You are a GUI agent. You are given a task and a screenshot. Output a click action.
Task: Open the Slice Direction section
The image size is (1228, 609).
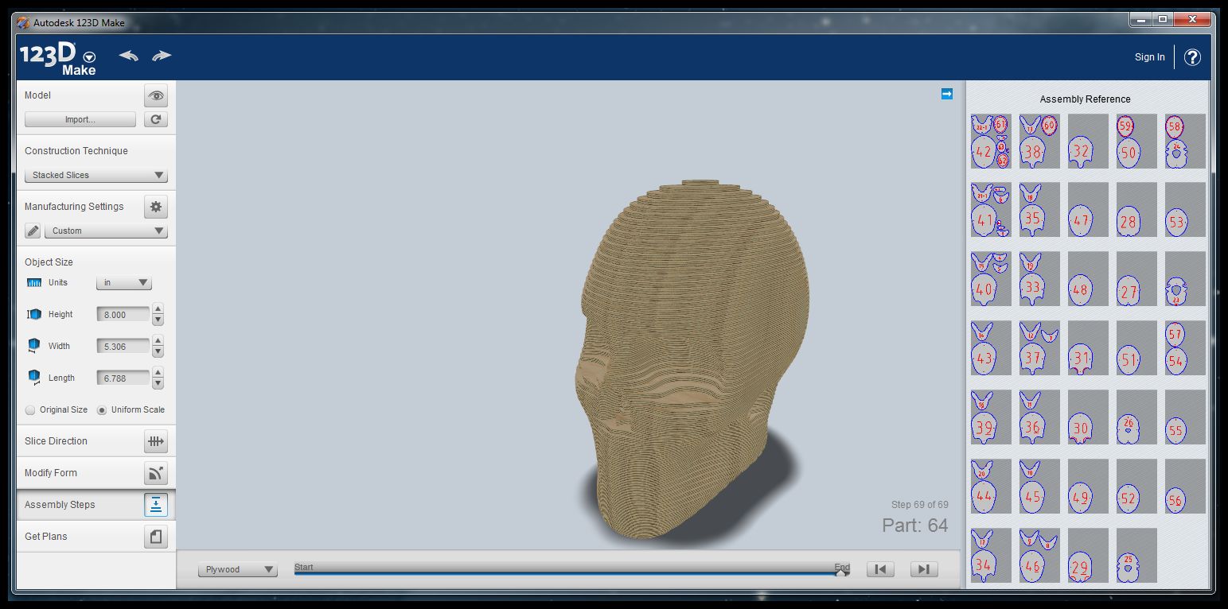[x=96, y=441]
